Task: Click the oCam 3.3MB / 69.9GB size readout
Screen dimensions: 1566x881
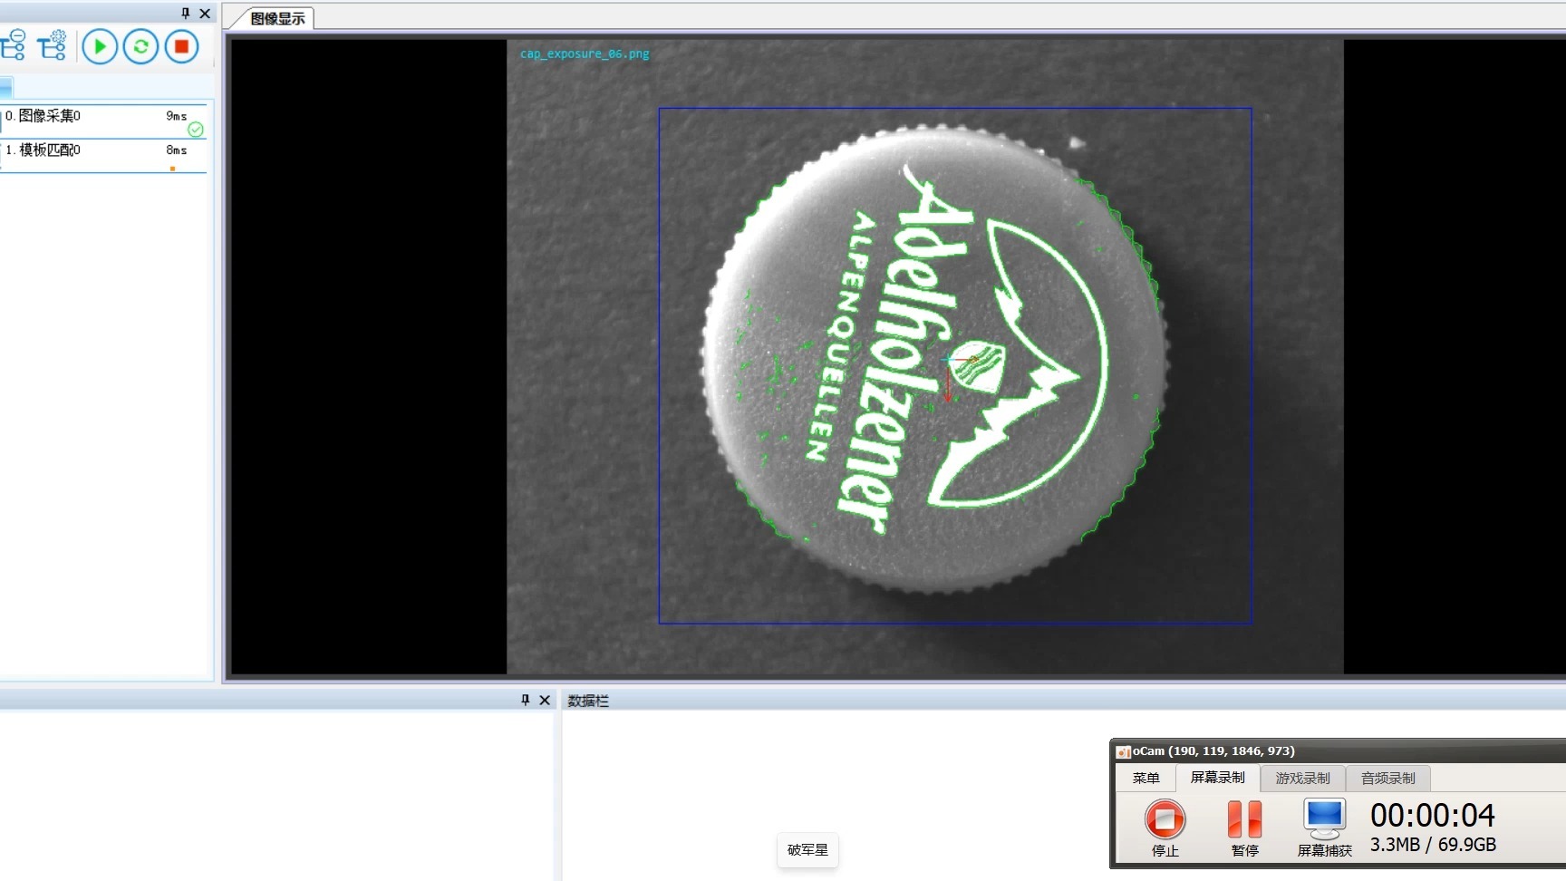Action: point(1433,845)
